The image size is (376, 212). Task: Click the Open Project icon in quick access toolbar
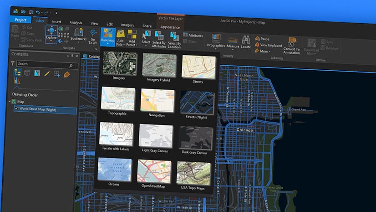coord(23,11)
